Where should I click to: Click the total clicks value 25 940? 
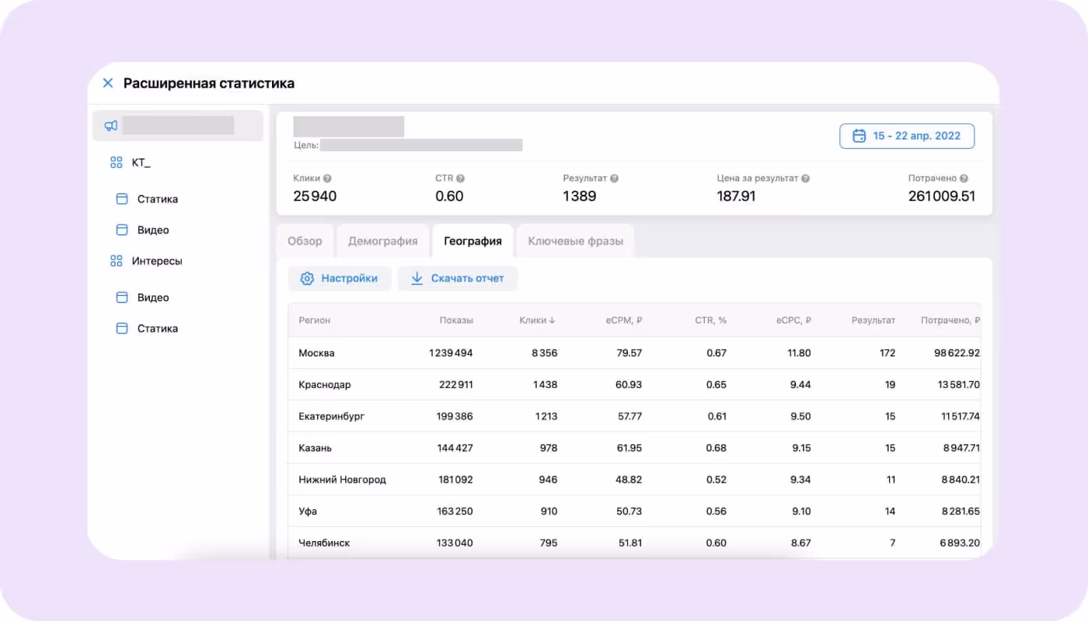[315, 196]
